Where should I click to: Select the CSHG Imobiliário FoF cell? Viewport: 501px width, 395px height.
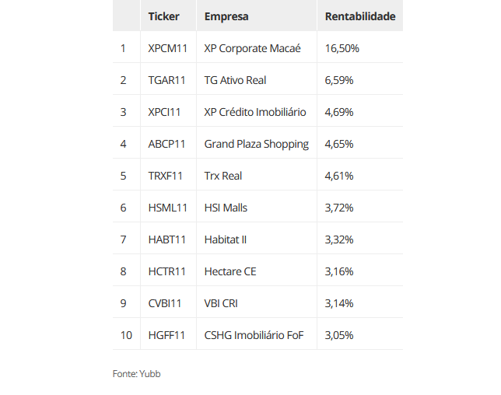point(257,334)
